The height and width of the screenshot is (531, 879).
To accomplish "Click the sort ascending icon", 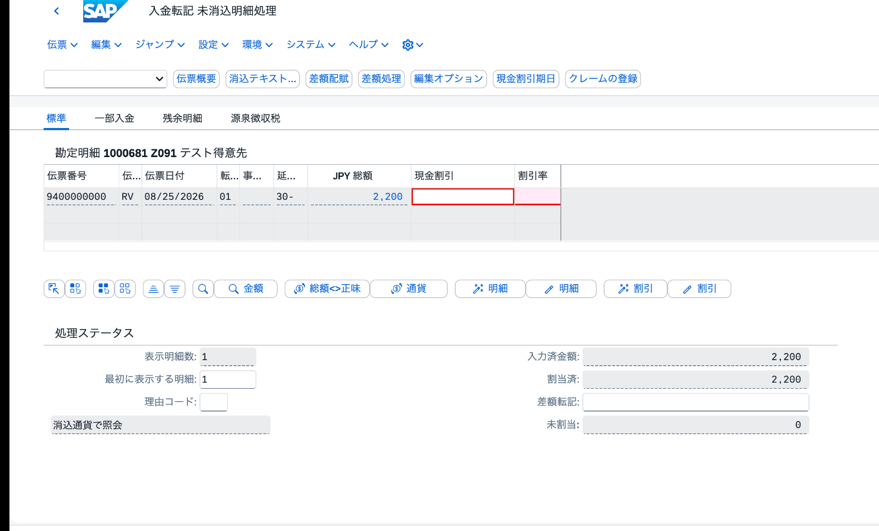I will tap(153, 288).
